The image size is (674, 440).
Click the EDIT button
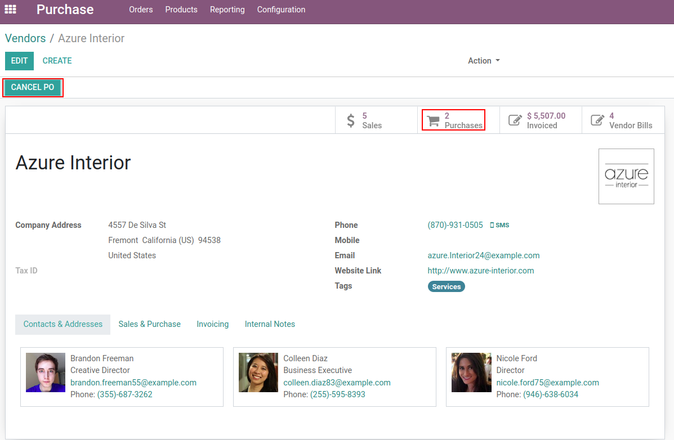tap(19, 61)
